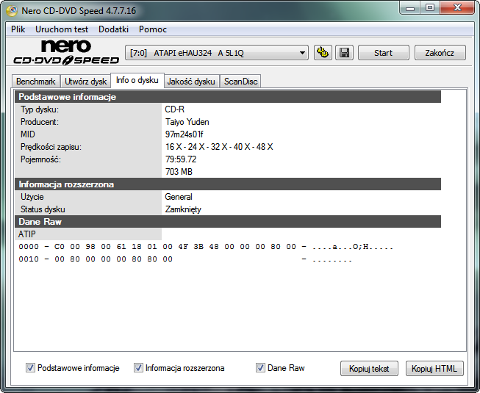Uncheck the Podstawowe informacje checkbox

tap(30, 367)
